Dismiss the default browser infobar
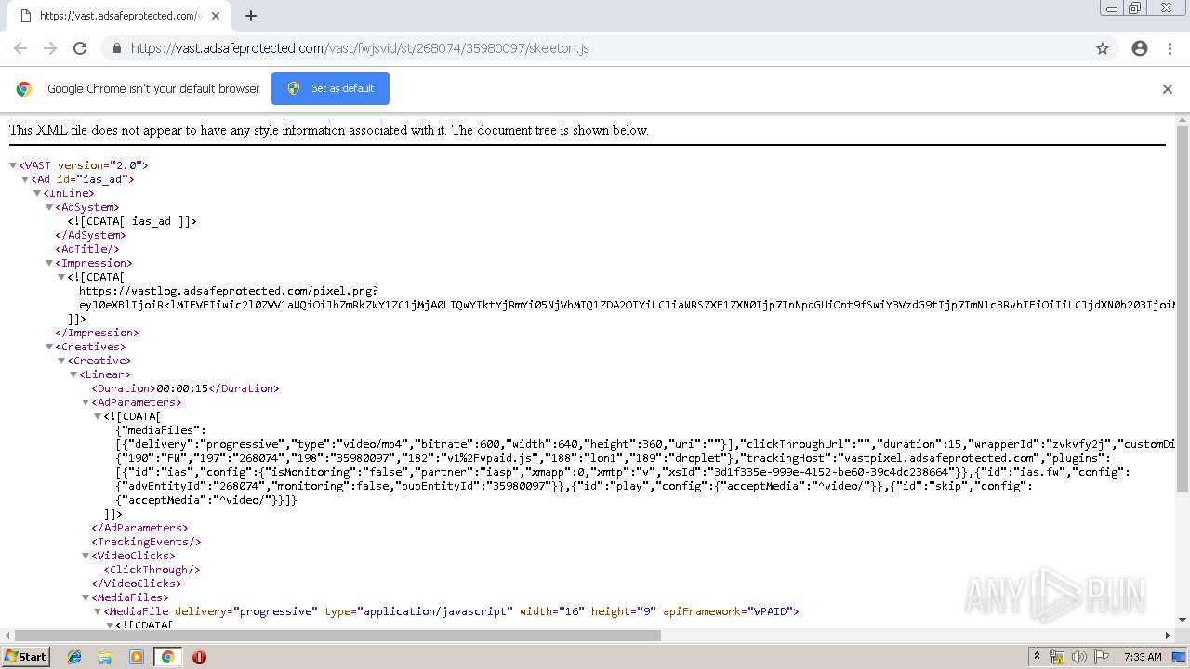The height and width of the screenshot is (669, 1190). [1168, 89]
